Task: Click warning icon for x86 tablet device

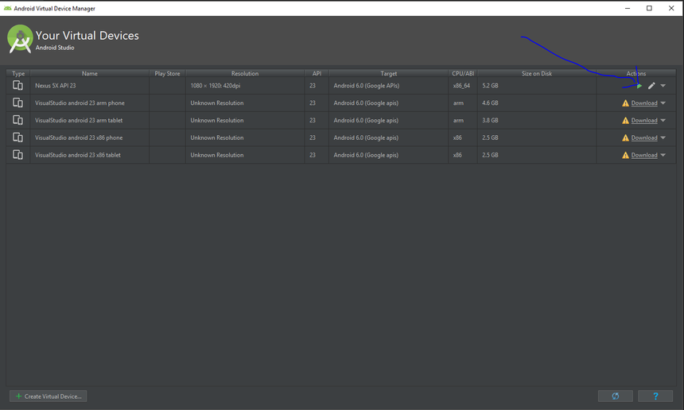Action: click(626, 156)
